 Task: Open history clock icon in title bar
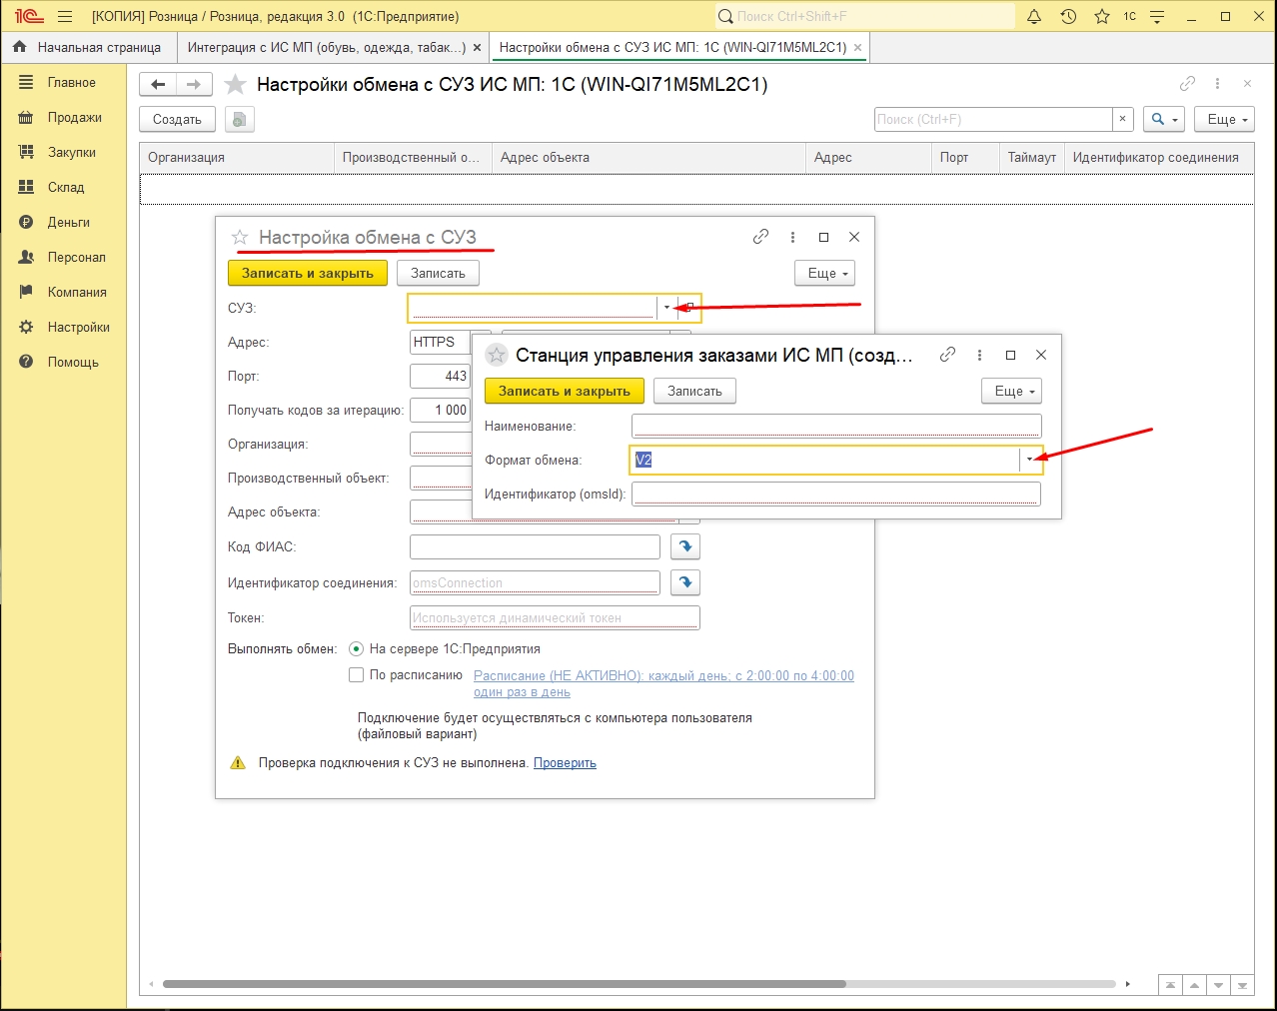click(x=1068, y=16)
